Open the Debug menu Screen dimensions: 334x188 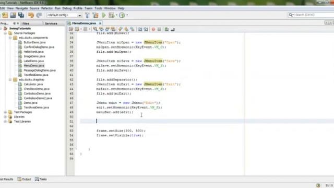tap(67, 8)
